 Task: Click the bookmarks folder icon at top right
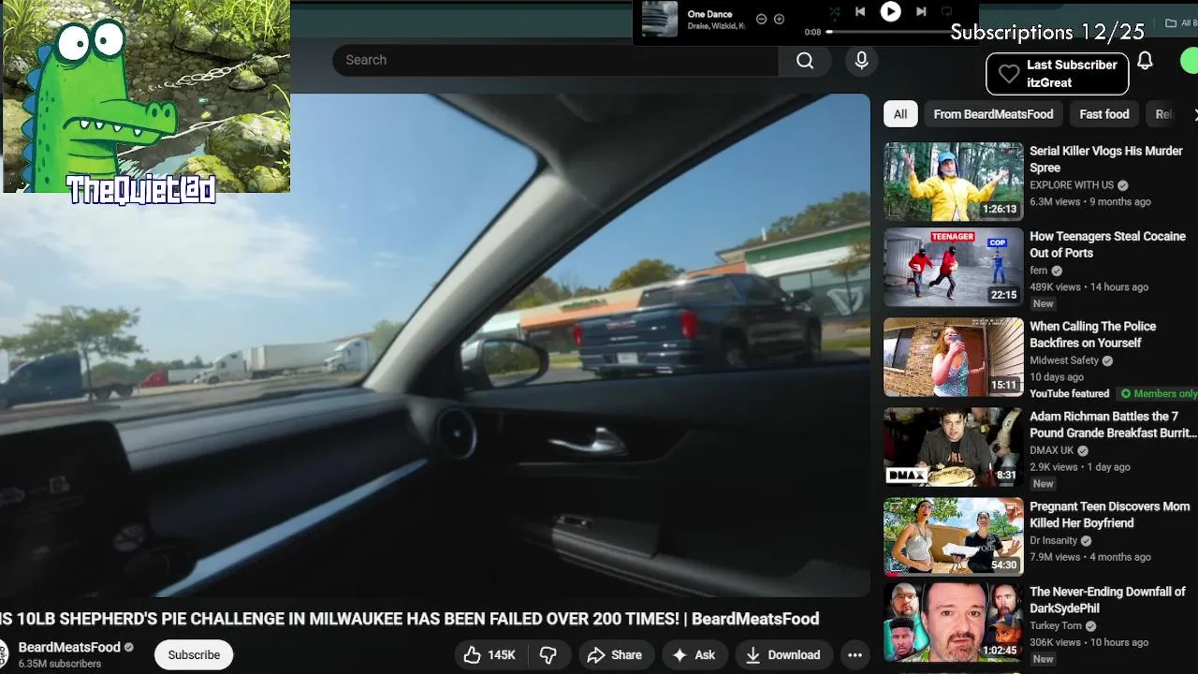click(x=1170, y=23)
